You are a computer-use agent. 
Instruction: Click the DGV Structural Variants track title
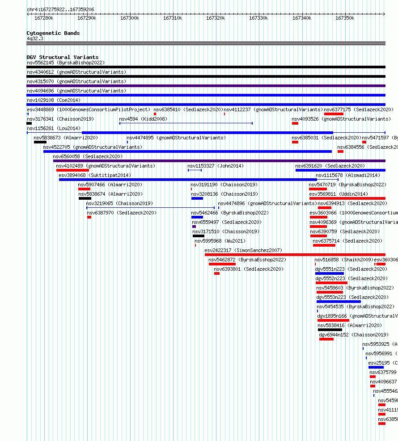(x=63, y=57)
